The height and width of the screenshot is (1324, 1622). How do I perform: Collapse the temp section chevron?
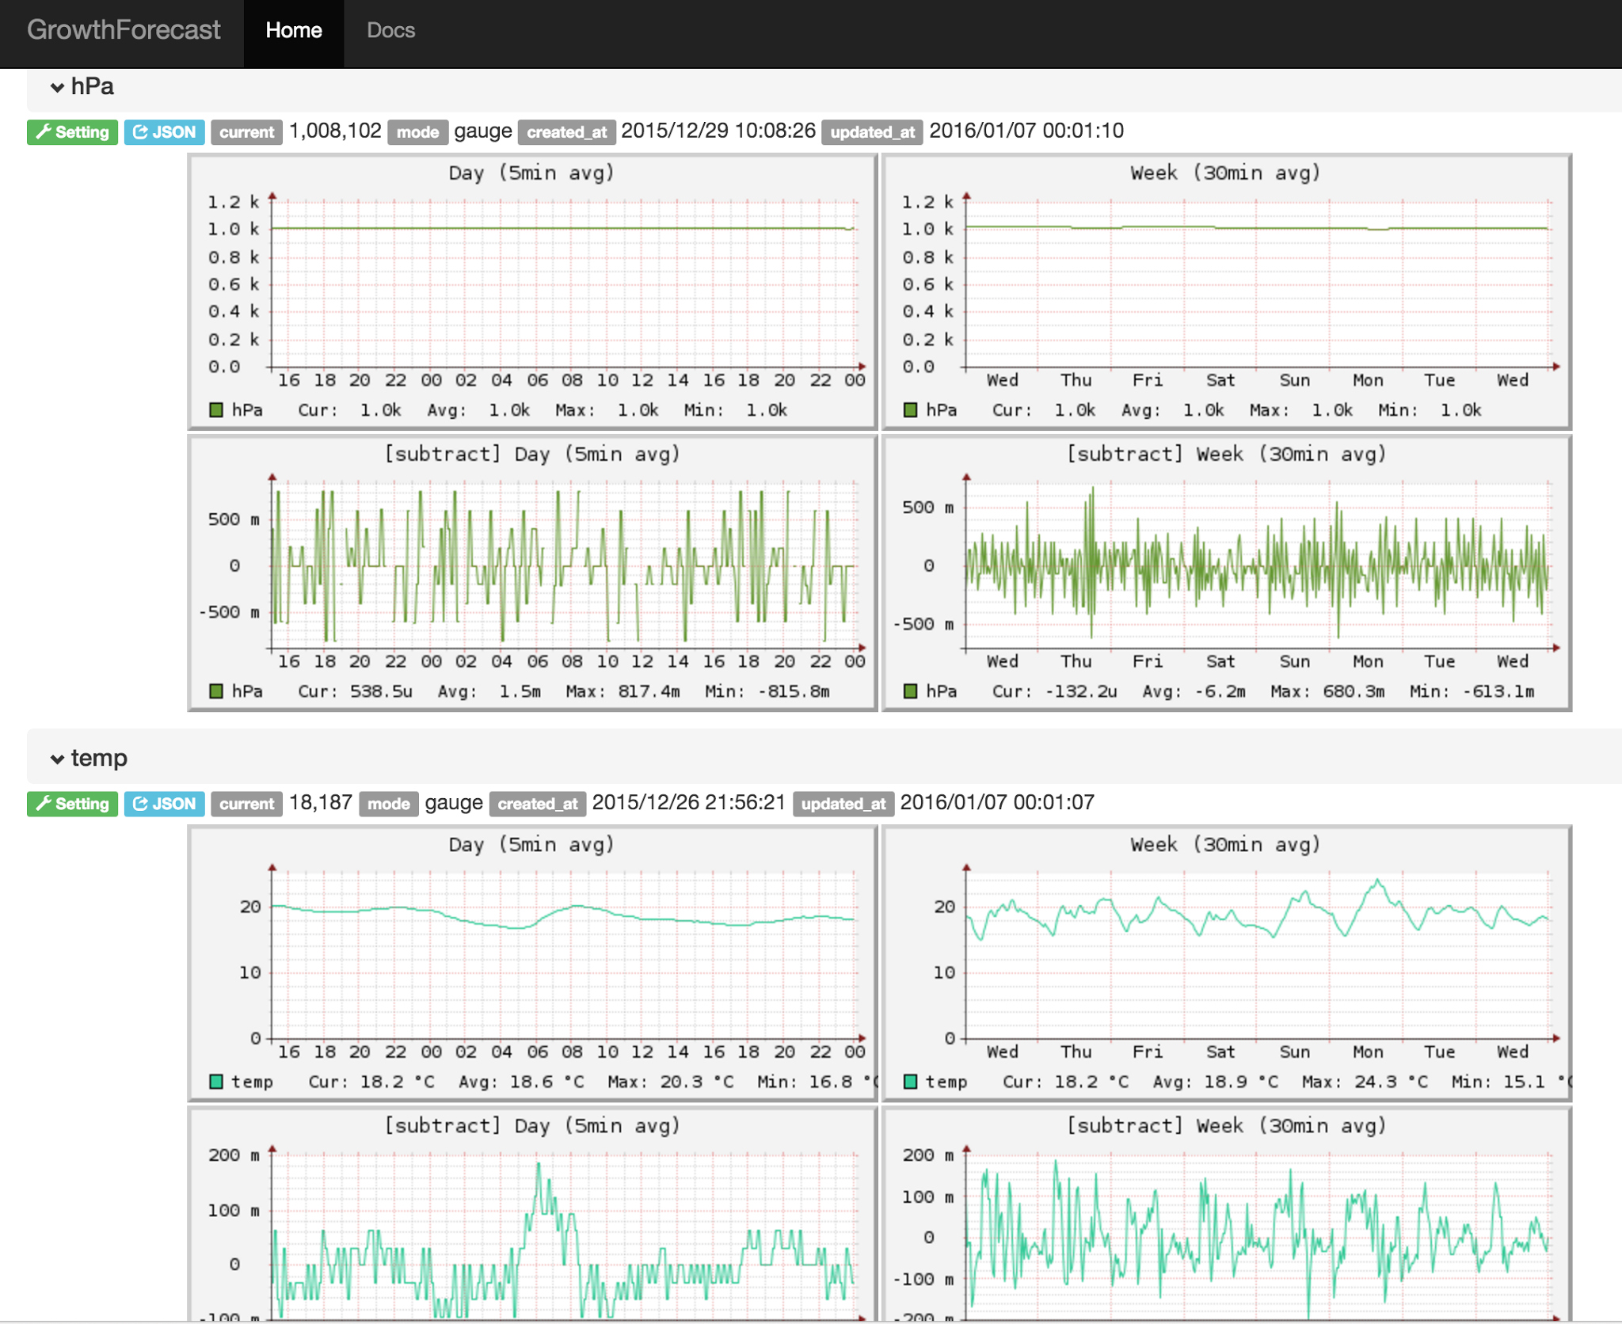pos(57,759)
